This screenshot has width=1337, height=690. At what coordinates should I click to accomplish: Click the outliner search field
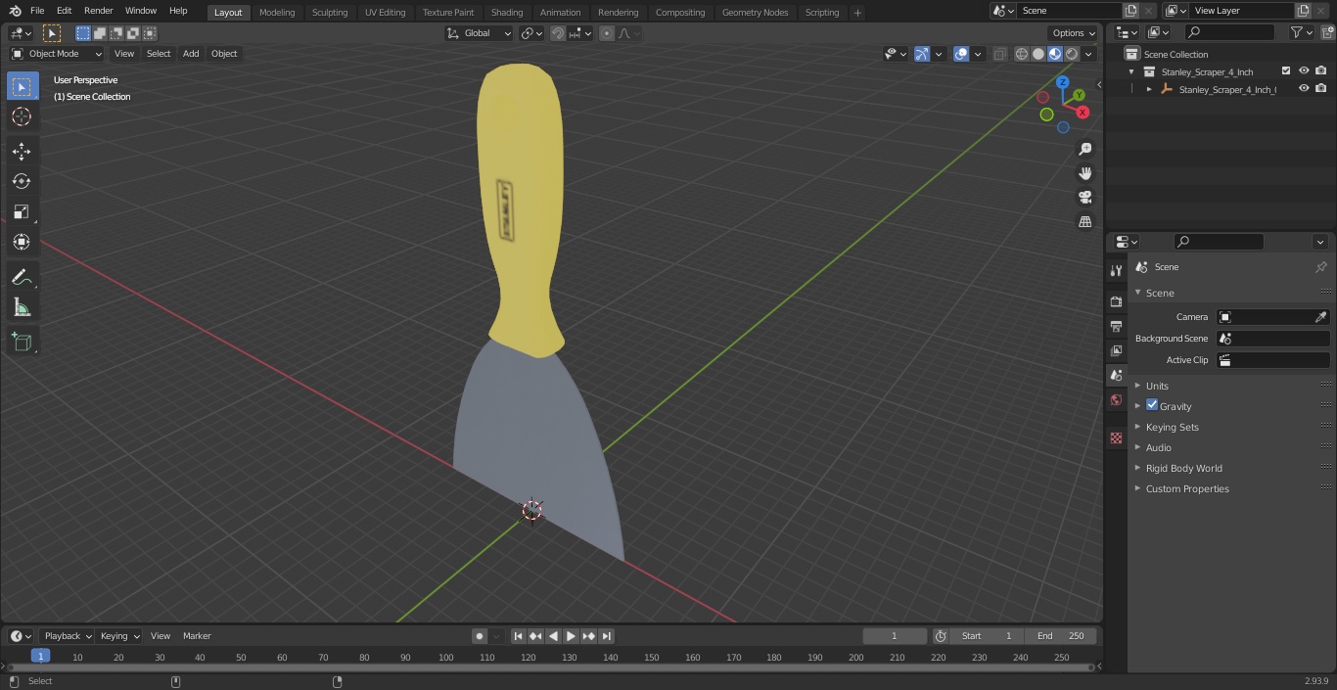click(x=1228, y=32)
